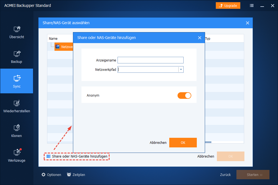Click greyed OK in Share/NAS-Gerät auswählen dialog
Viewport: 278px width, 185px height.
pyautogui.click(x=231, y=156)
